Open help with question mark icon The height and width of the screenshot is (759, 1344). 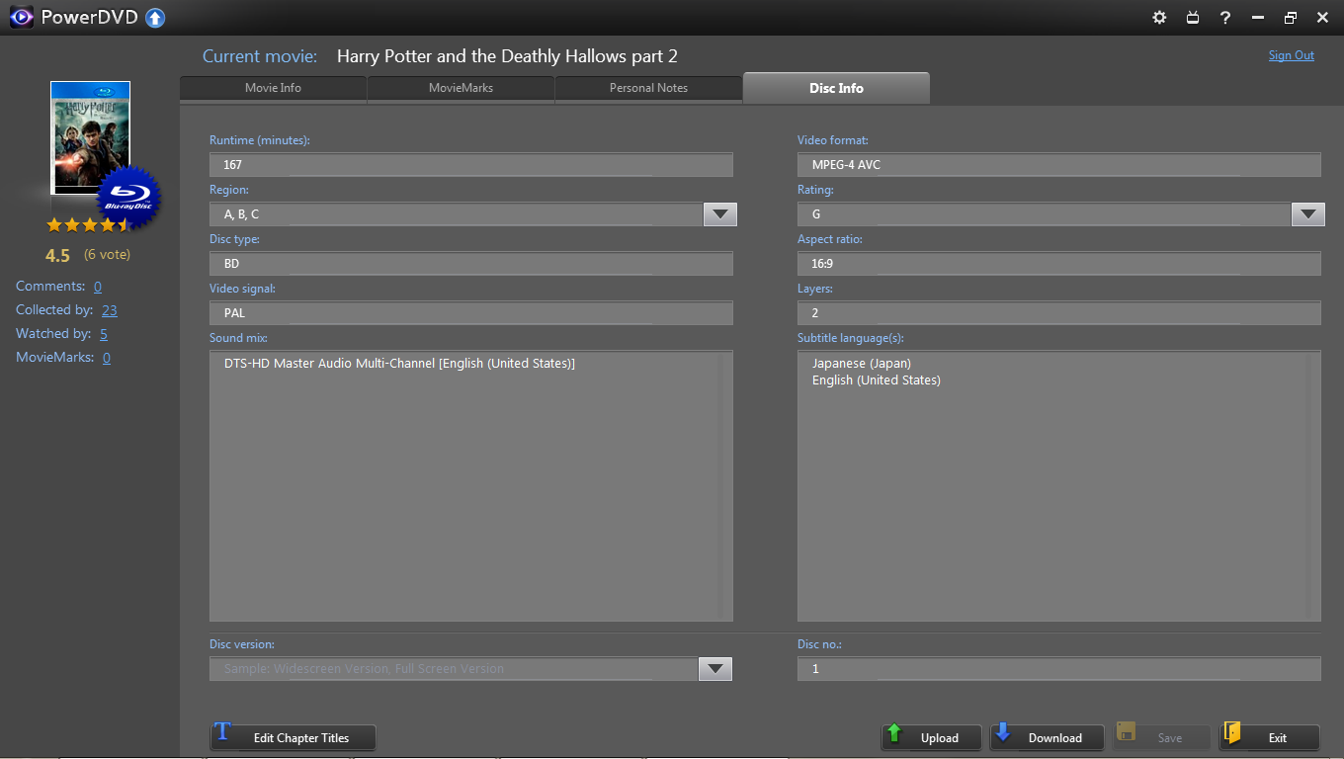(x=1225, y=18)
